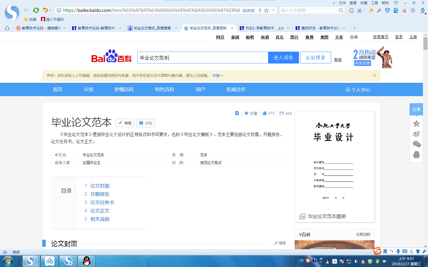428x267 pixels.
Task: Open 个人中心 user center
Action: (x=358, y=90)
